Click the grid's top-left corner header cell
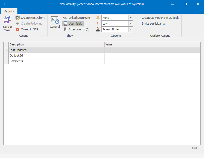Image resolution: width=204 pixels, height=158 pixels. pyautogui.click(x=6, y=44)
